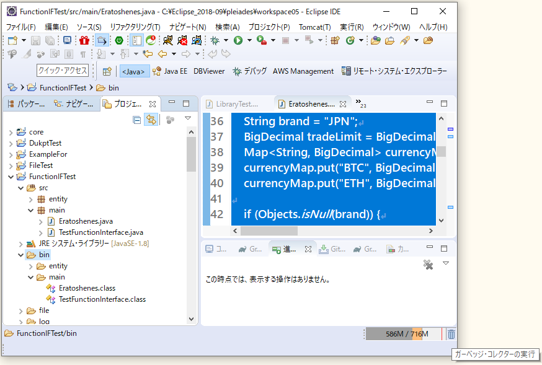The width and height of the screenshot is (542, 365).
Task: Select Eratoshenes.java in the tree
Action: pyautogui.click(x=86, y=221)
